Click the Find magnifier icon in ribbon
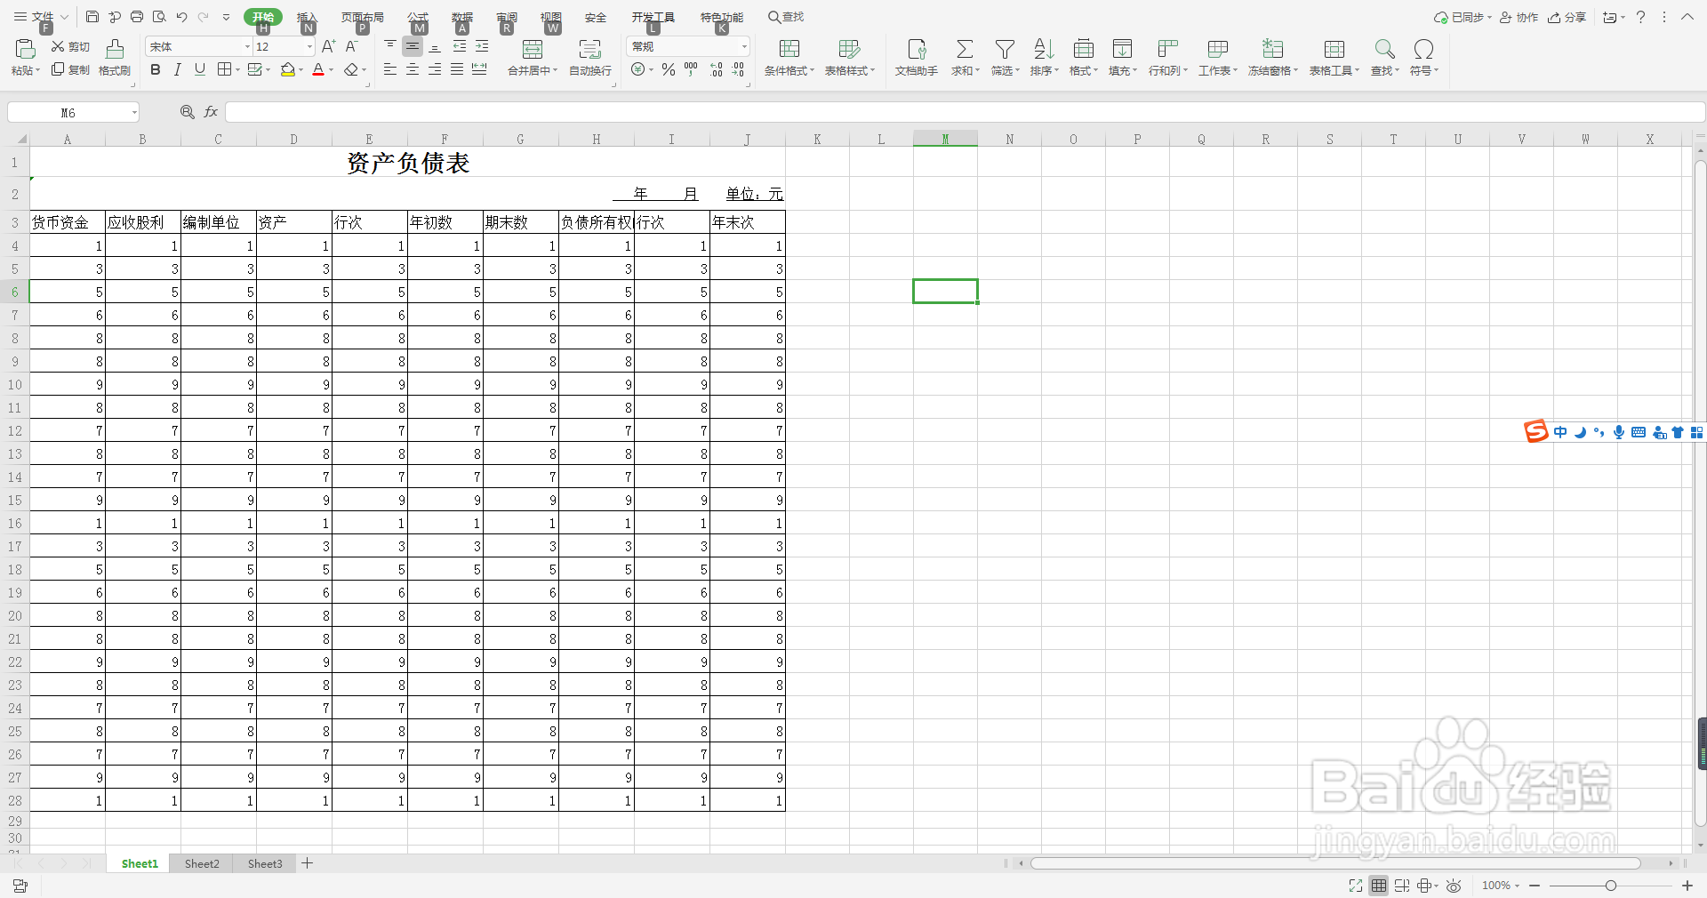Viewport: 1707px width, 898px height. [x=1384, y=49]
